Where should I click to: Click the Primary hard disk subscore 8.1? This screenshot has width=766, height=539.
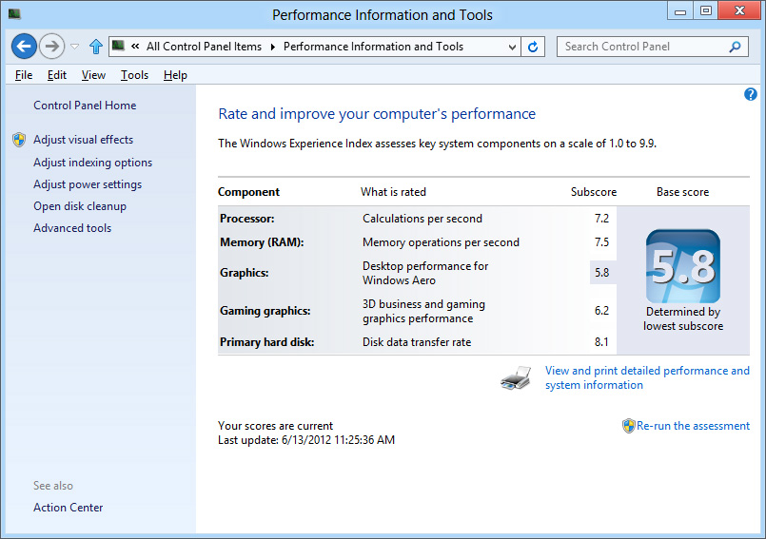point(601,342)
